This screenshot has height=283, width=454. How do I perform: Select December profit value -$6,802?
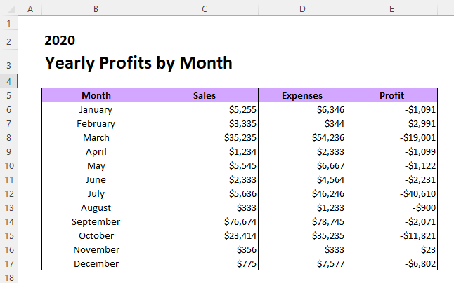(x=391, y=263)
